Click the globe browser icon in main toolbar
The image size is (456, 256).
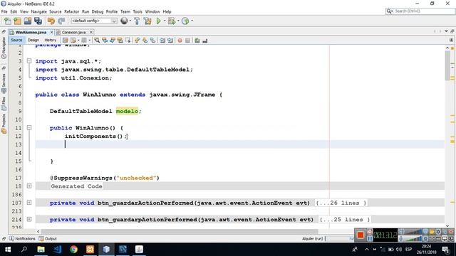pyautogui.click(x=124, y=21)
